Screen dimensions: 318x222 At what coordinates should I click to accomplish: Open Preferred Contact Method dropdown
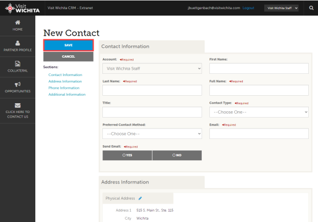152,134
